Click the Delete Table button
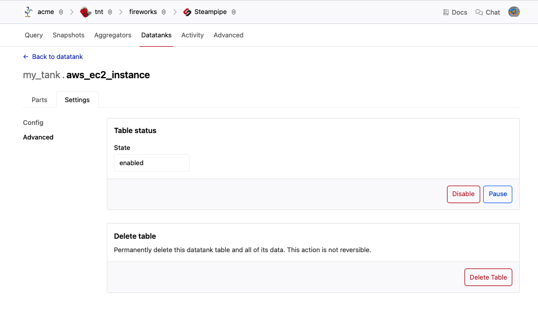This screenshot has height=314, width=538. pos(488,277)
